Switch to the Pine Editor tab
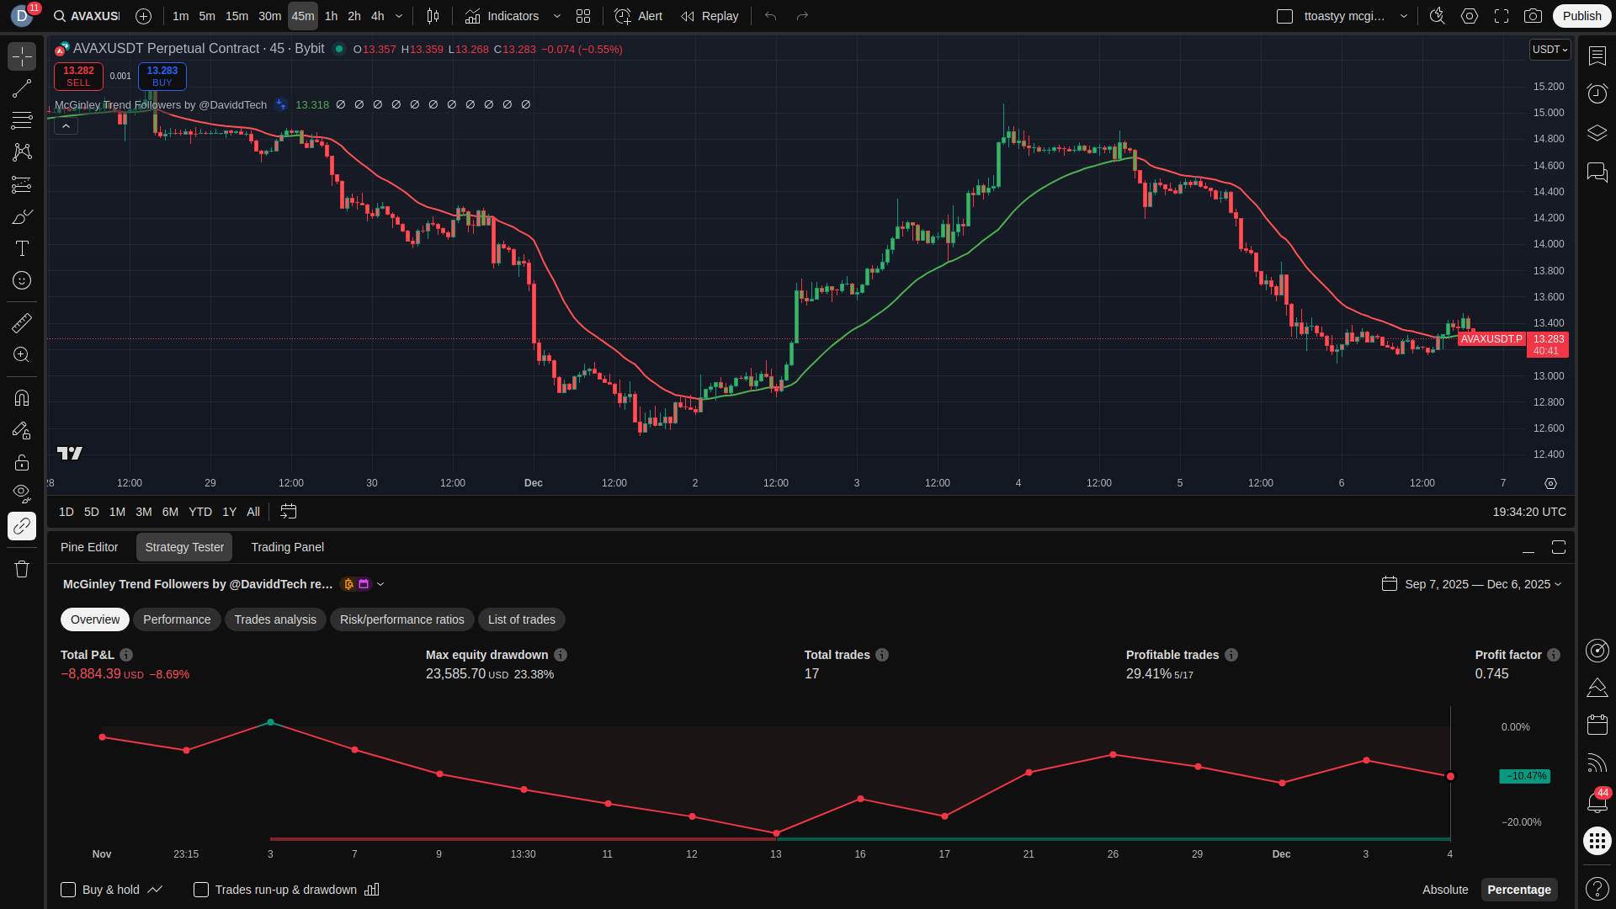This screenshot has height=909, width=1616. pyautogui.click(x=89, y=547)
